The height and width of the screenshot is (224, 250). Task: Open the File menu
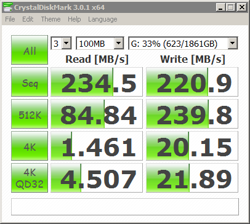[x=10, y=19]
